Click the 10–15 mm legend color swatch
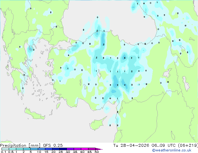The width and height of the screenshot is (198, 153). pyautogui.click(x=41, y=149)
